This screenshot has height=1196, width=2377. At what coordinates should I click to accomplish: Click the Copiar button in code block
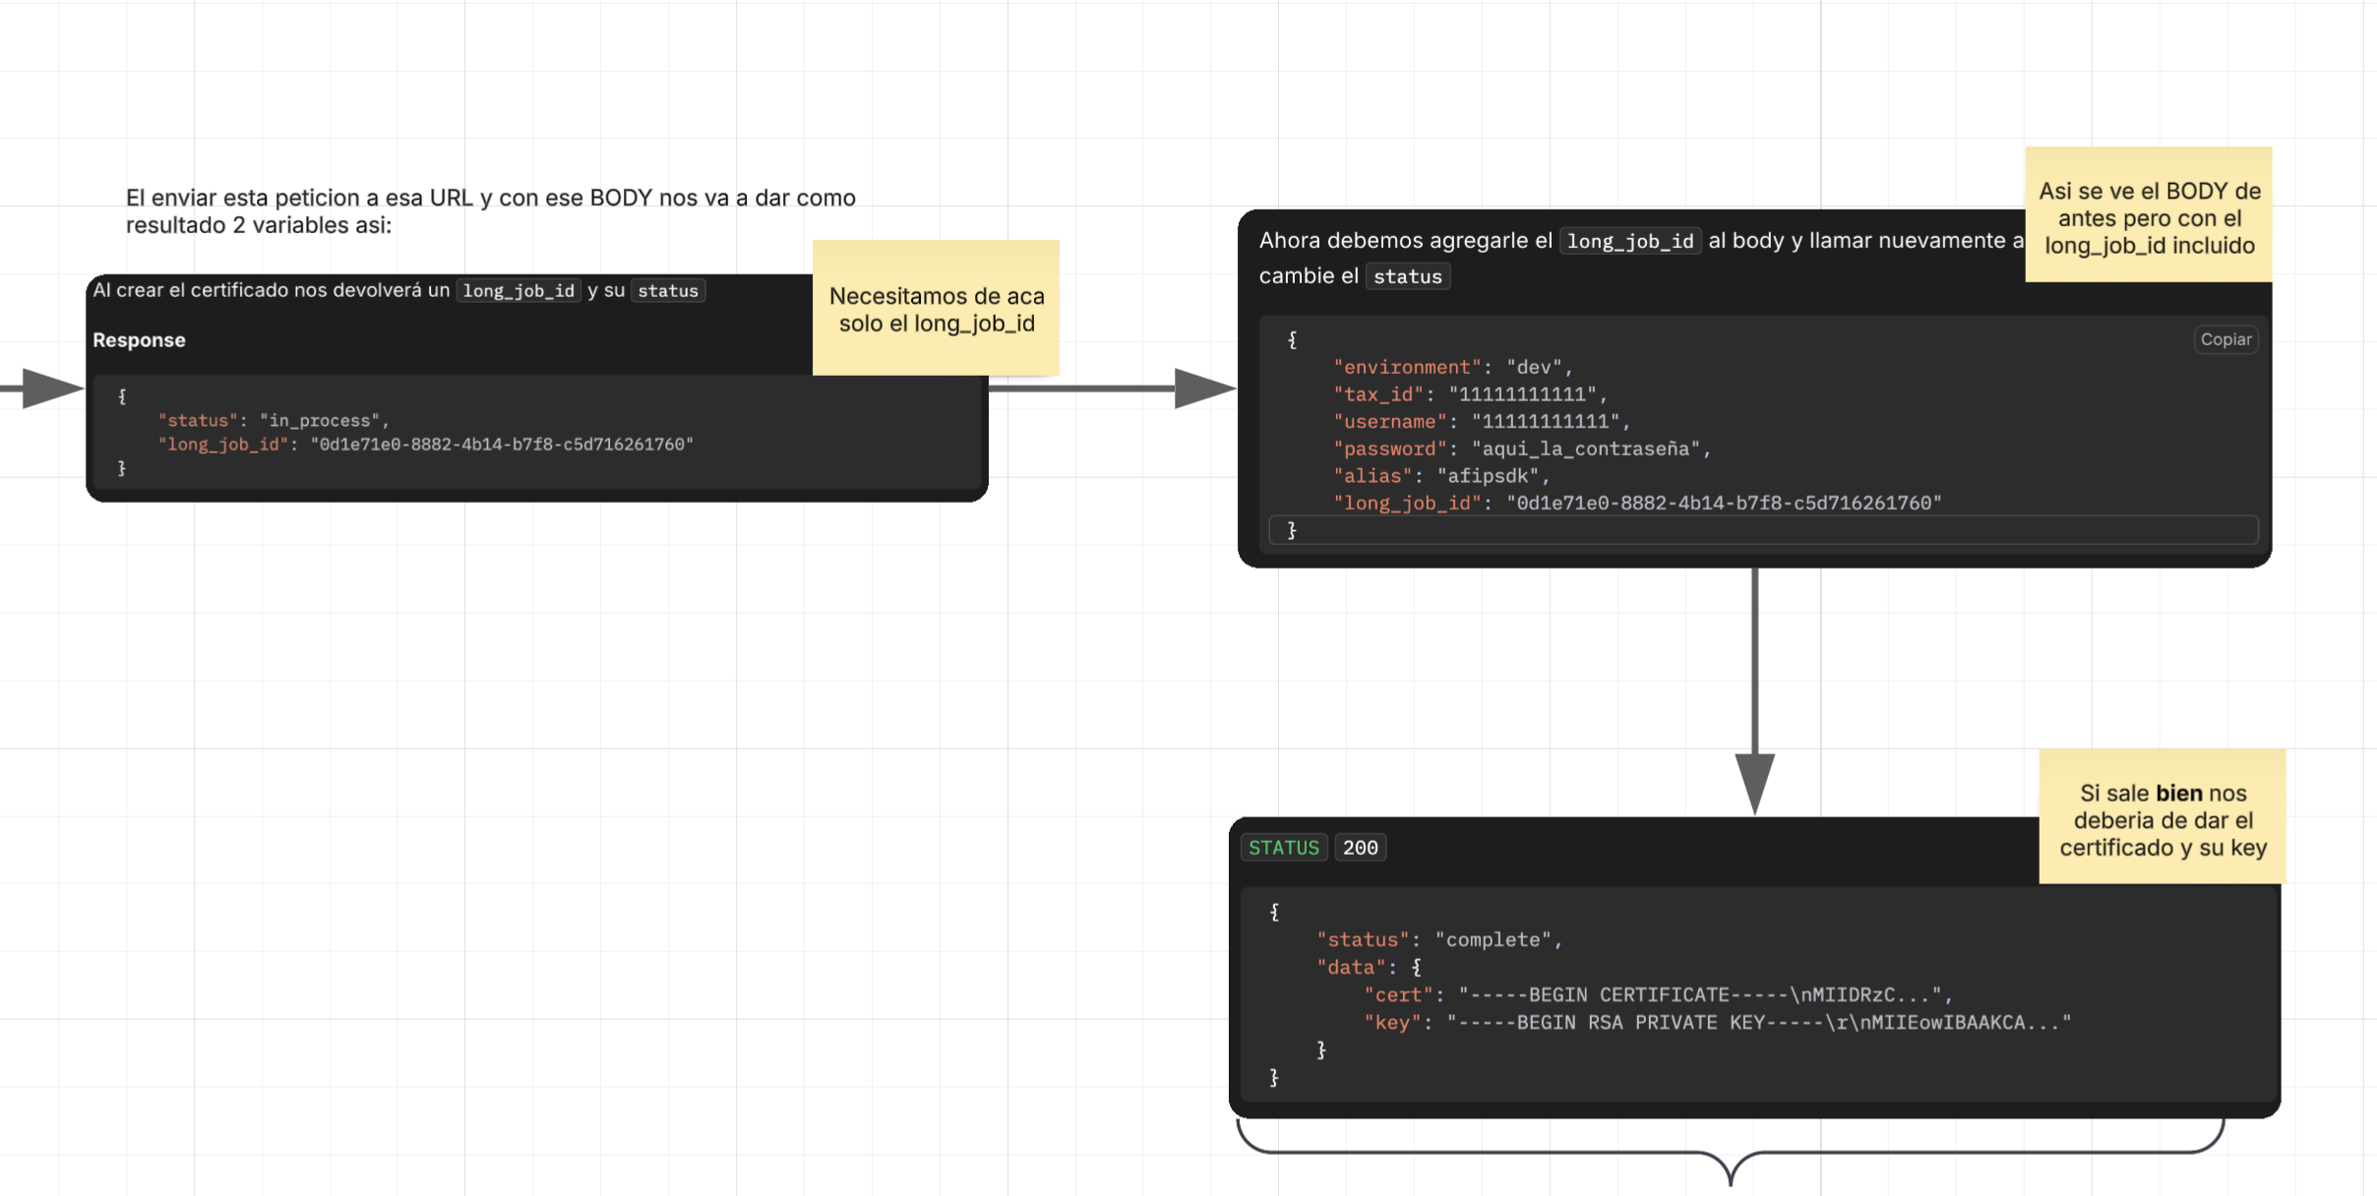[x=2225, y=339]
